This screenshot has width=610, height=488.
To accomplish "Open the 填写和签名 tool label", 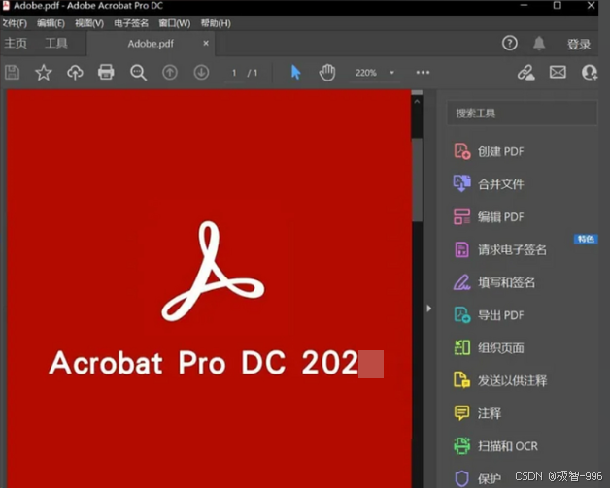I will click(x=506, y=282).
